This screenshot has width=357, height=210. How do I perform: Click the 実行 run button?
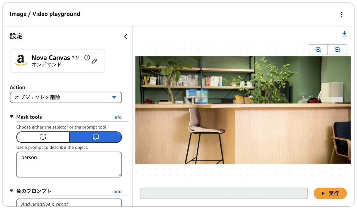tap(330, 193)
